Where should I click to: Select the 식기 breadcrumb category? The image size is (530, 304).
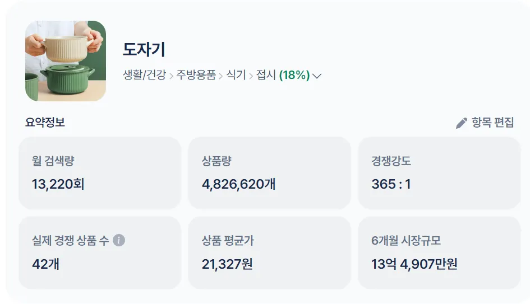click(236, 75)
